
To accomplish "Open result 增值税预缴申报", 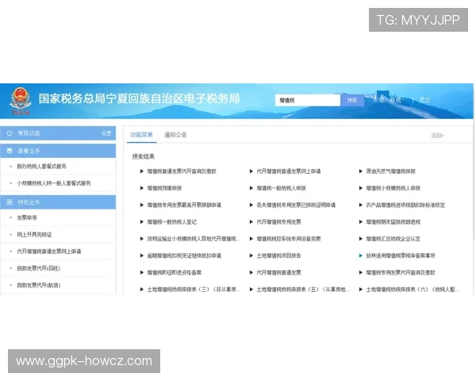I will coord(164,188).
